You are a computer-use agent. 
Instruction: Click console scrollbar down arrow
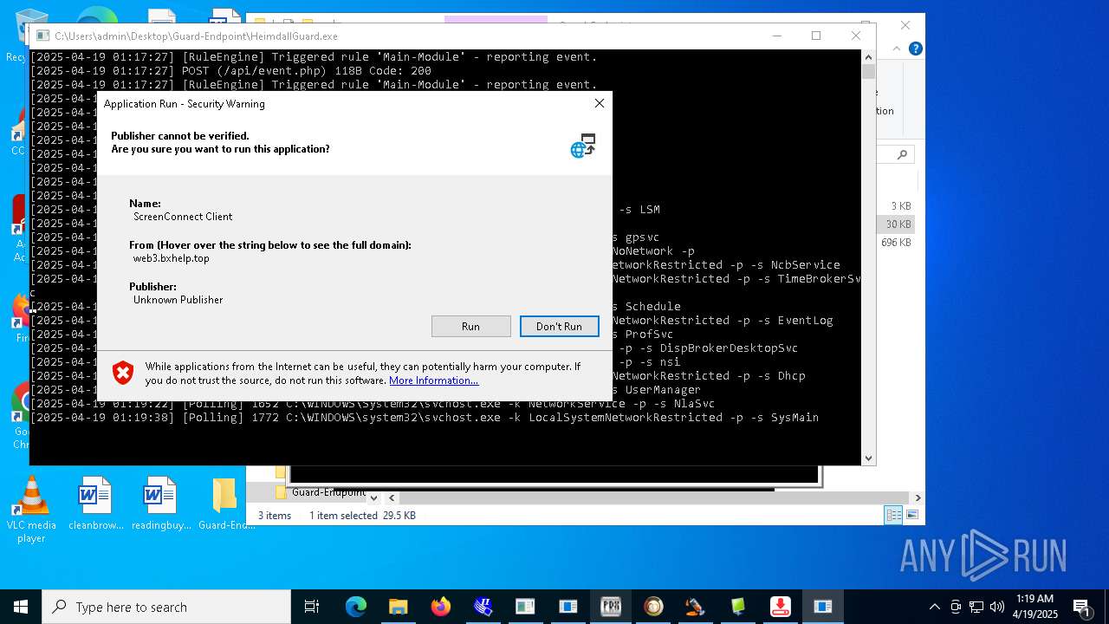(868, 458)
